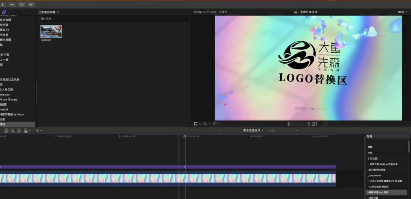411x199 pixels.
Task: Select the holographic gradient video clip
Action: pyautogui.click(x=168, y=178)
